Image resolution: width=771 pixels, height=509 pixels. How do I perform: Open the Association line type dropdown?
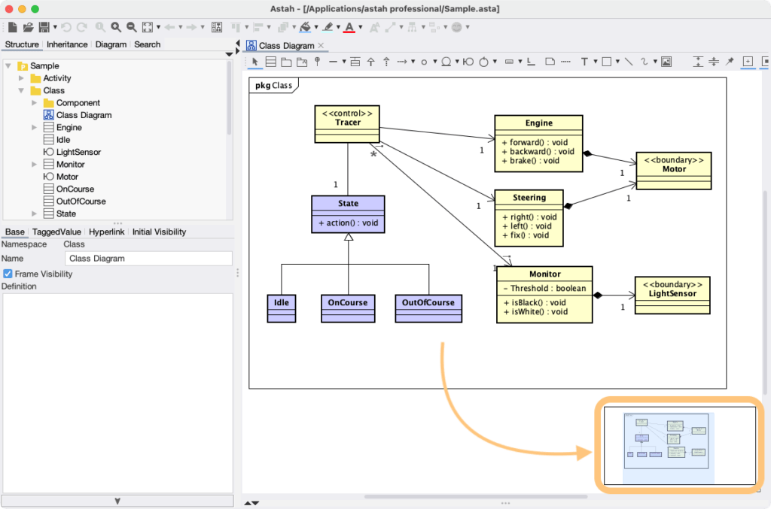click(x=343, y=62)
